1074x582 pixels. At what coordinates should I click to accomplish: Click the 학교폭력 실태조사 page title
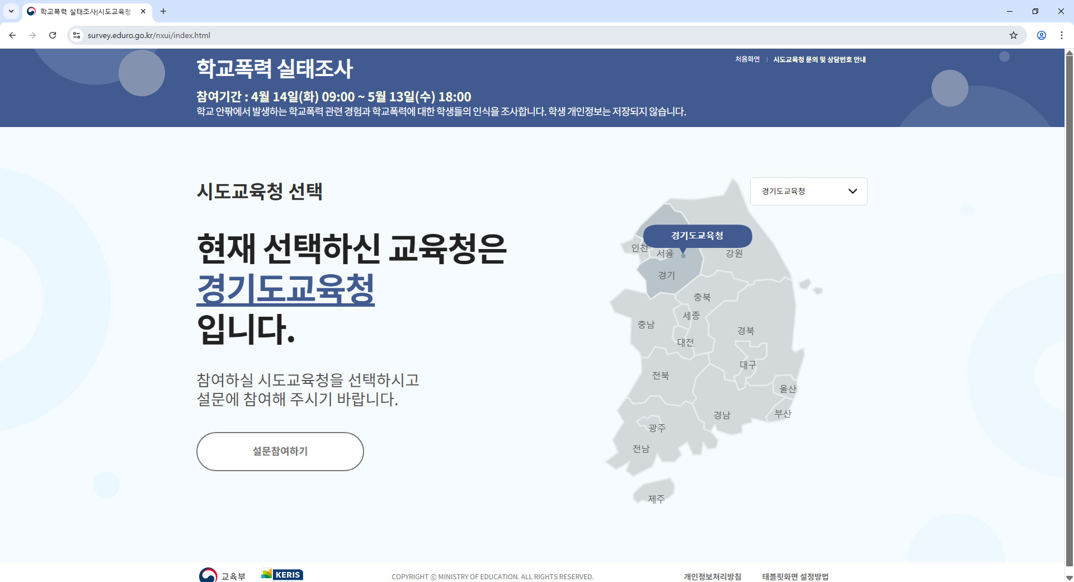275,69
